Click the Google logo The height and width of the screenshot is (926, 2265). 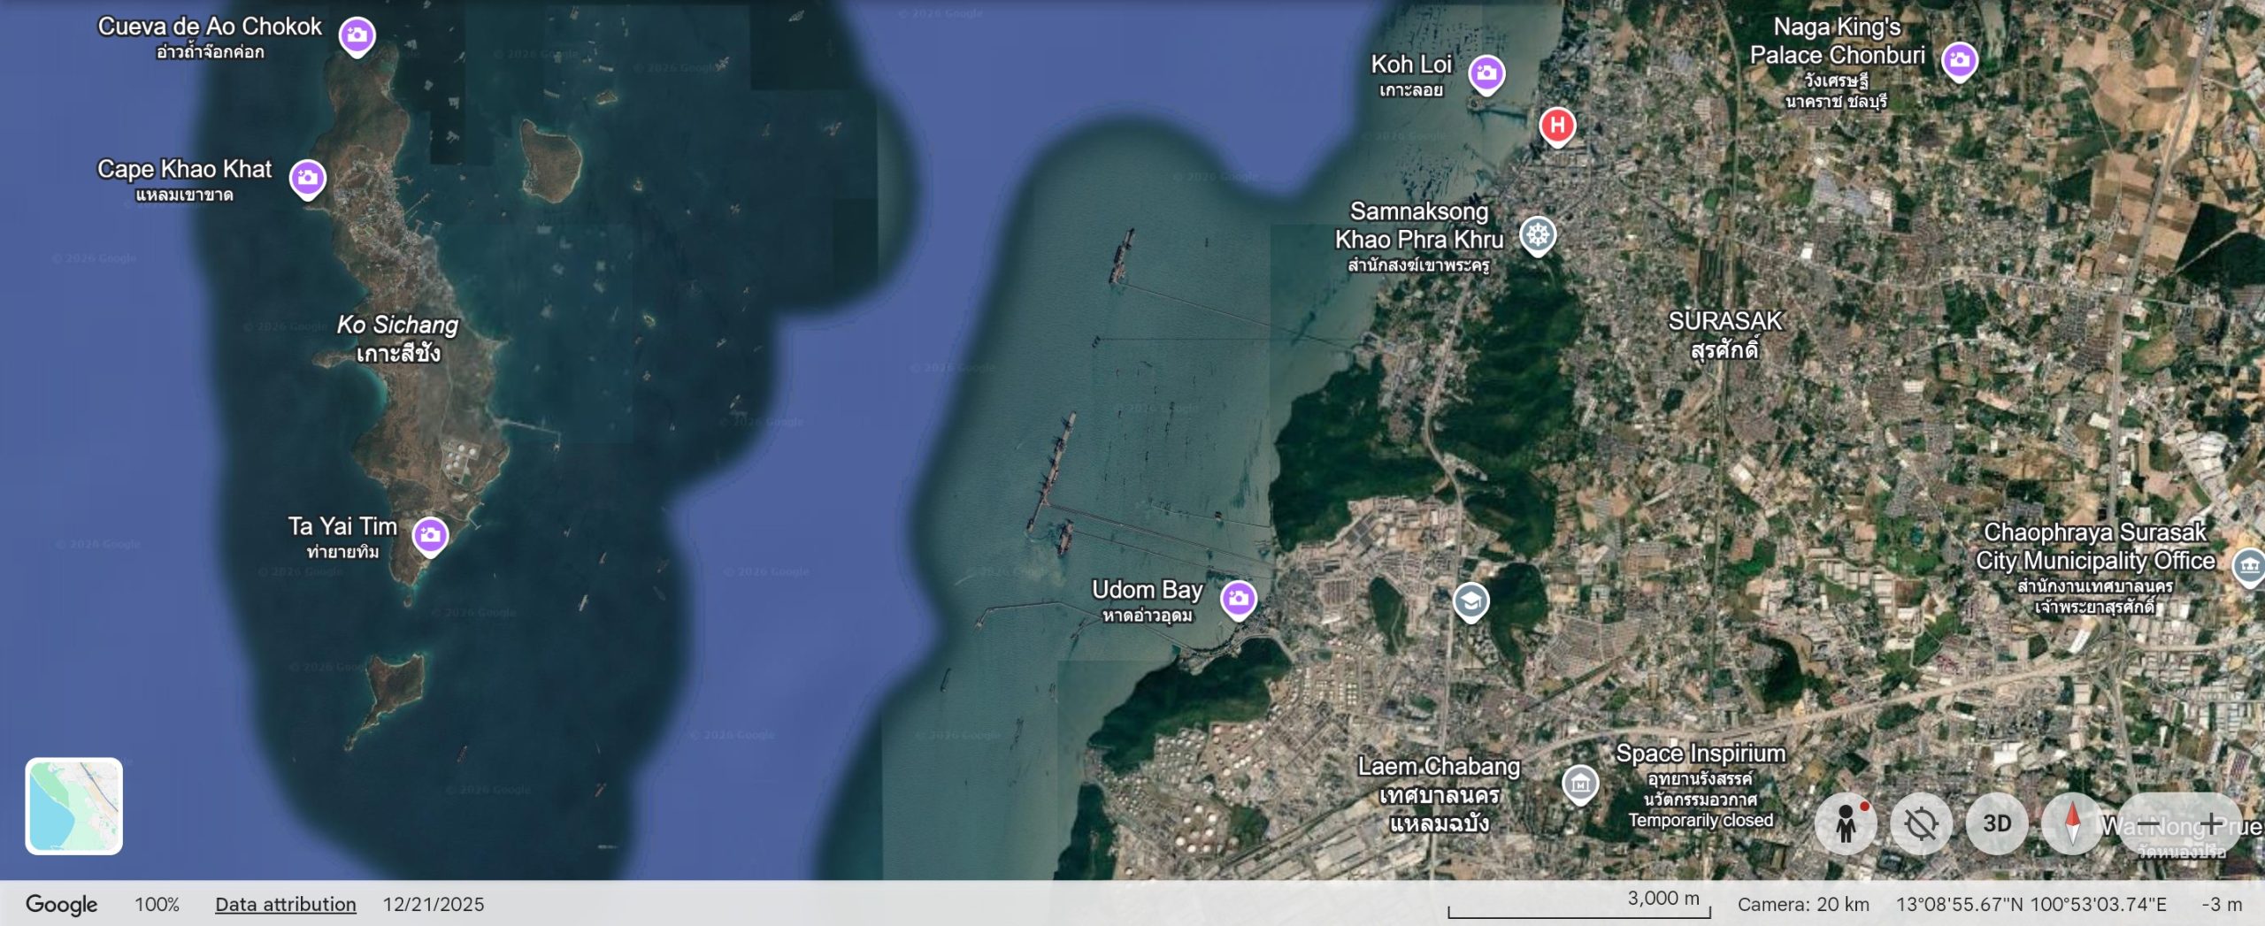[58, 904]
